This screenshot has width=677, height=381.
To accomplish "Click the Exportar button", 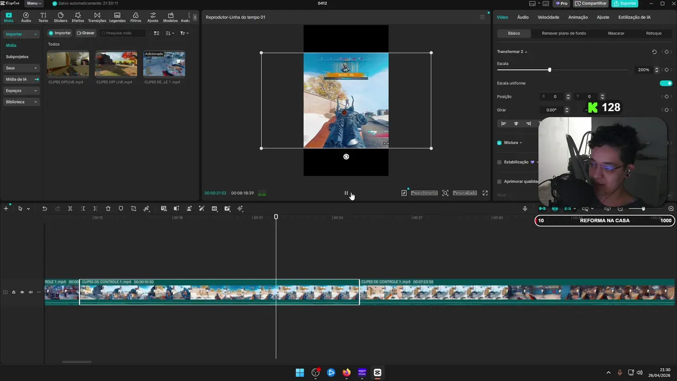I will tap(625, 3).
